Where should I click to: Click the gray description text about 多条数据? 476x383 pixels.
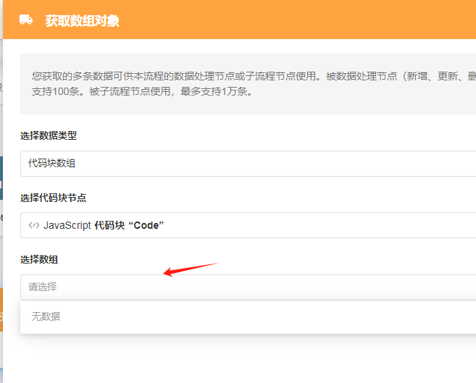pos(254,83)
